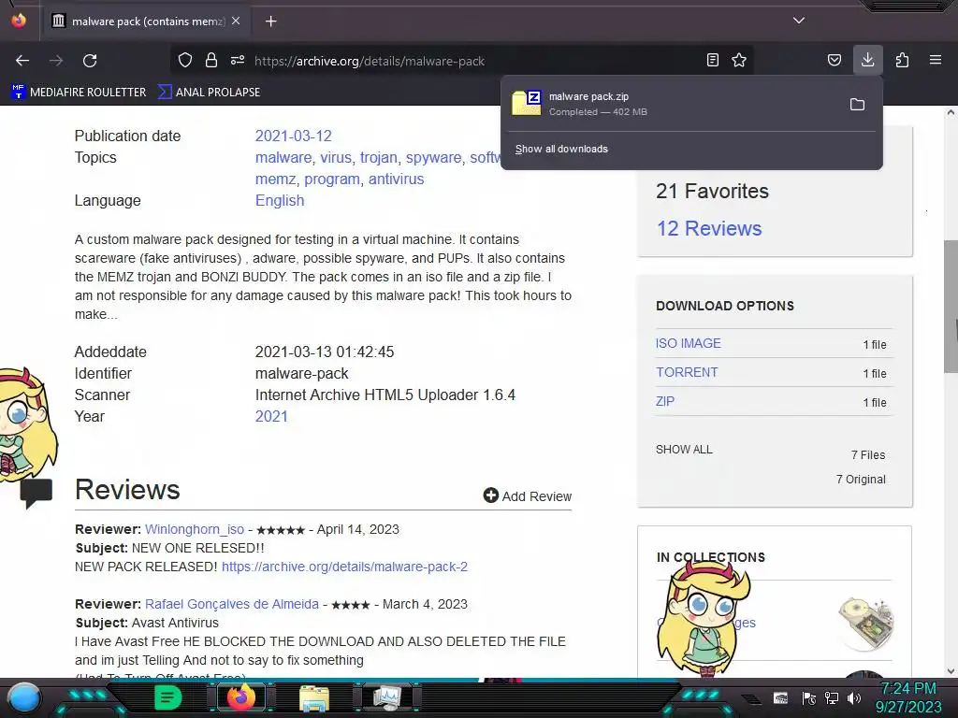Screen dimensions: 958x718
Task: Click the virus topic link
Action: click(x=336, y=157)
